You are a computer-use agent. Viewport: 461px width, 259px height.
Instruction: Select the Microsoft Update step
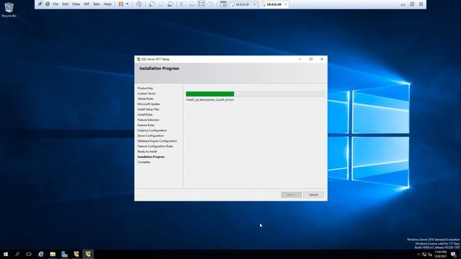point(148,104)
